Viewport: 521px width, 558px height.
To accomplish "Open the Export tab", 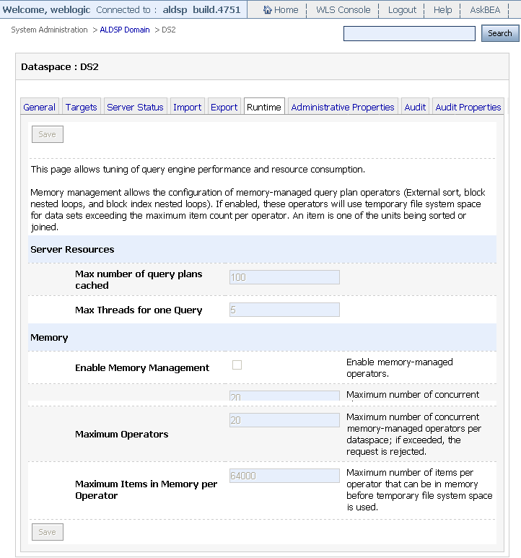I will (x=224, y=107).
